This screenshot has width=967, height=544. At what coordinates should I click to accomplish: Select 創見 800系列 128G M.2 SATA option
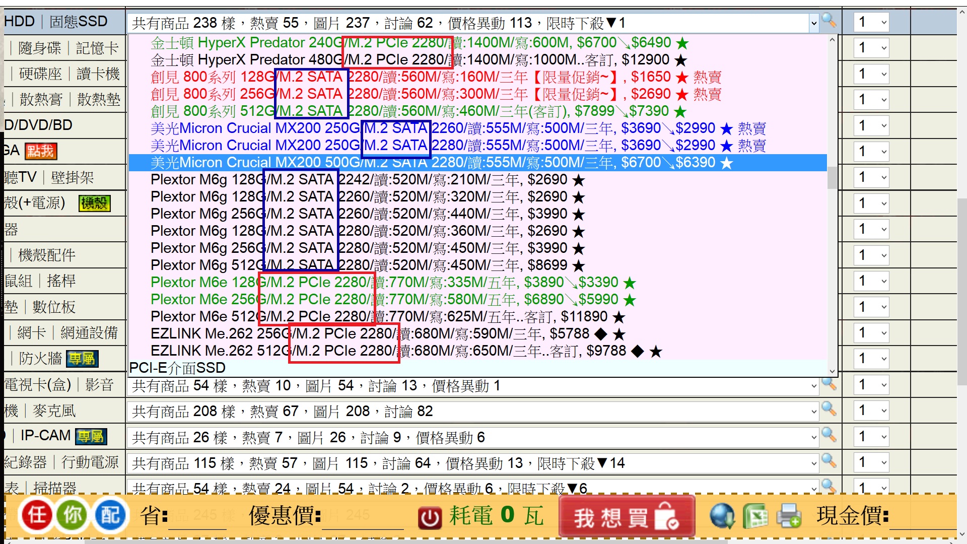pyautogui.click(x=478, y=77)
